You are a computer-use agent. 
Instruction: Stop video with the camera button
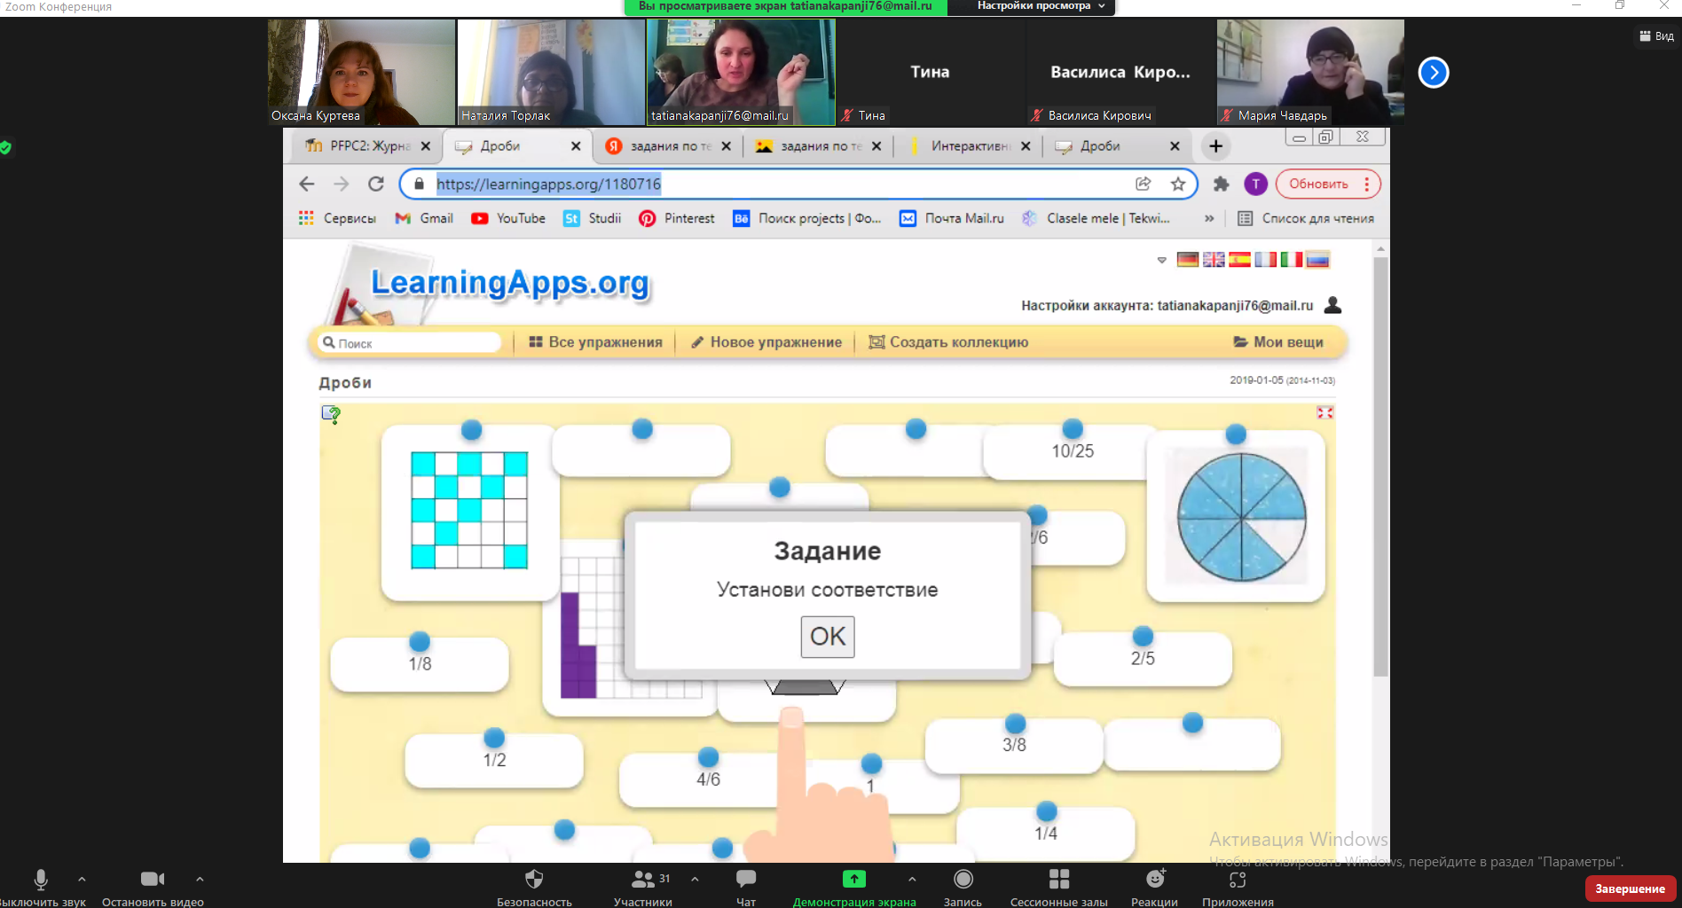point(153,879)
